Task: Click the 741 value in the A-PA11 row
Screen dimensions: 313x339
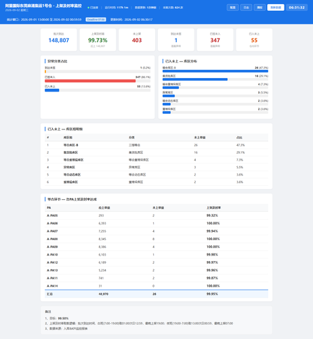Action: (x=101, y=278)
